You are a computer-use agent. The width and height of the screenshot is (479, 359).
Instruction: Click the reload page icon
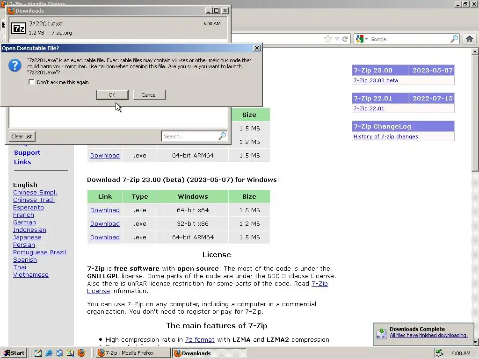pyautogui.click(x=345, y=39)
